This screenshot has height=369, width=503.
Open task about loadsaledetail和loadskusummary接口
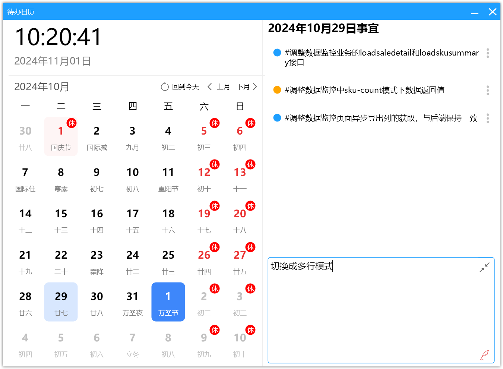click(382, 57)
